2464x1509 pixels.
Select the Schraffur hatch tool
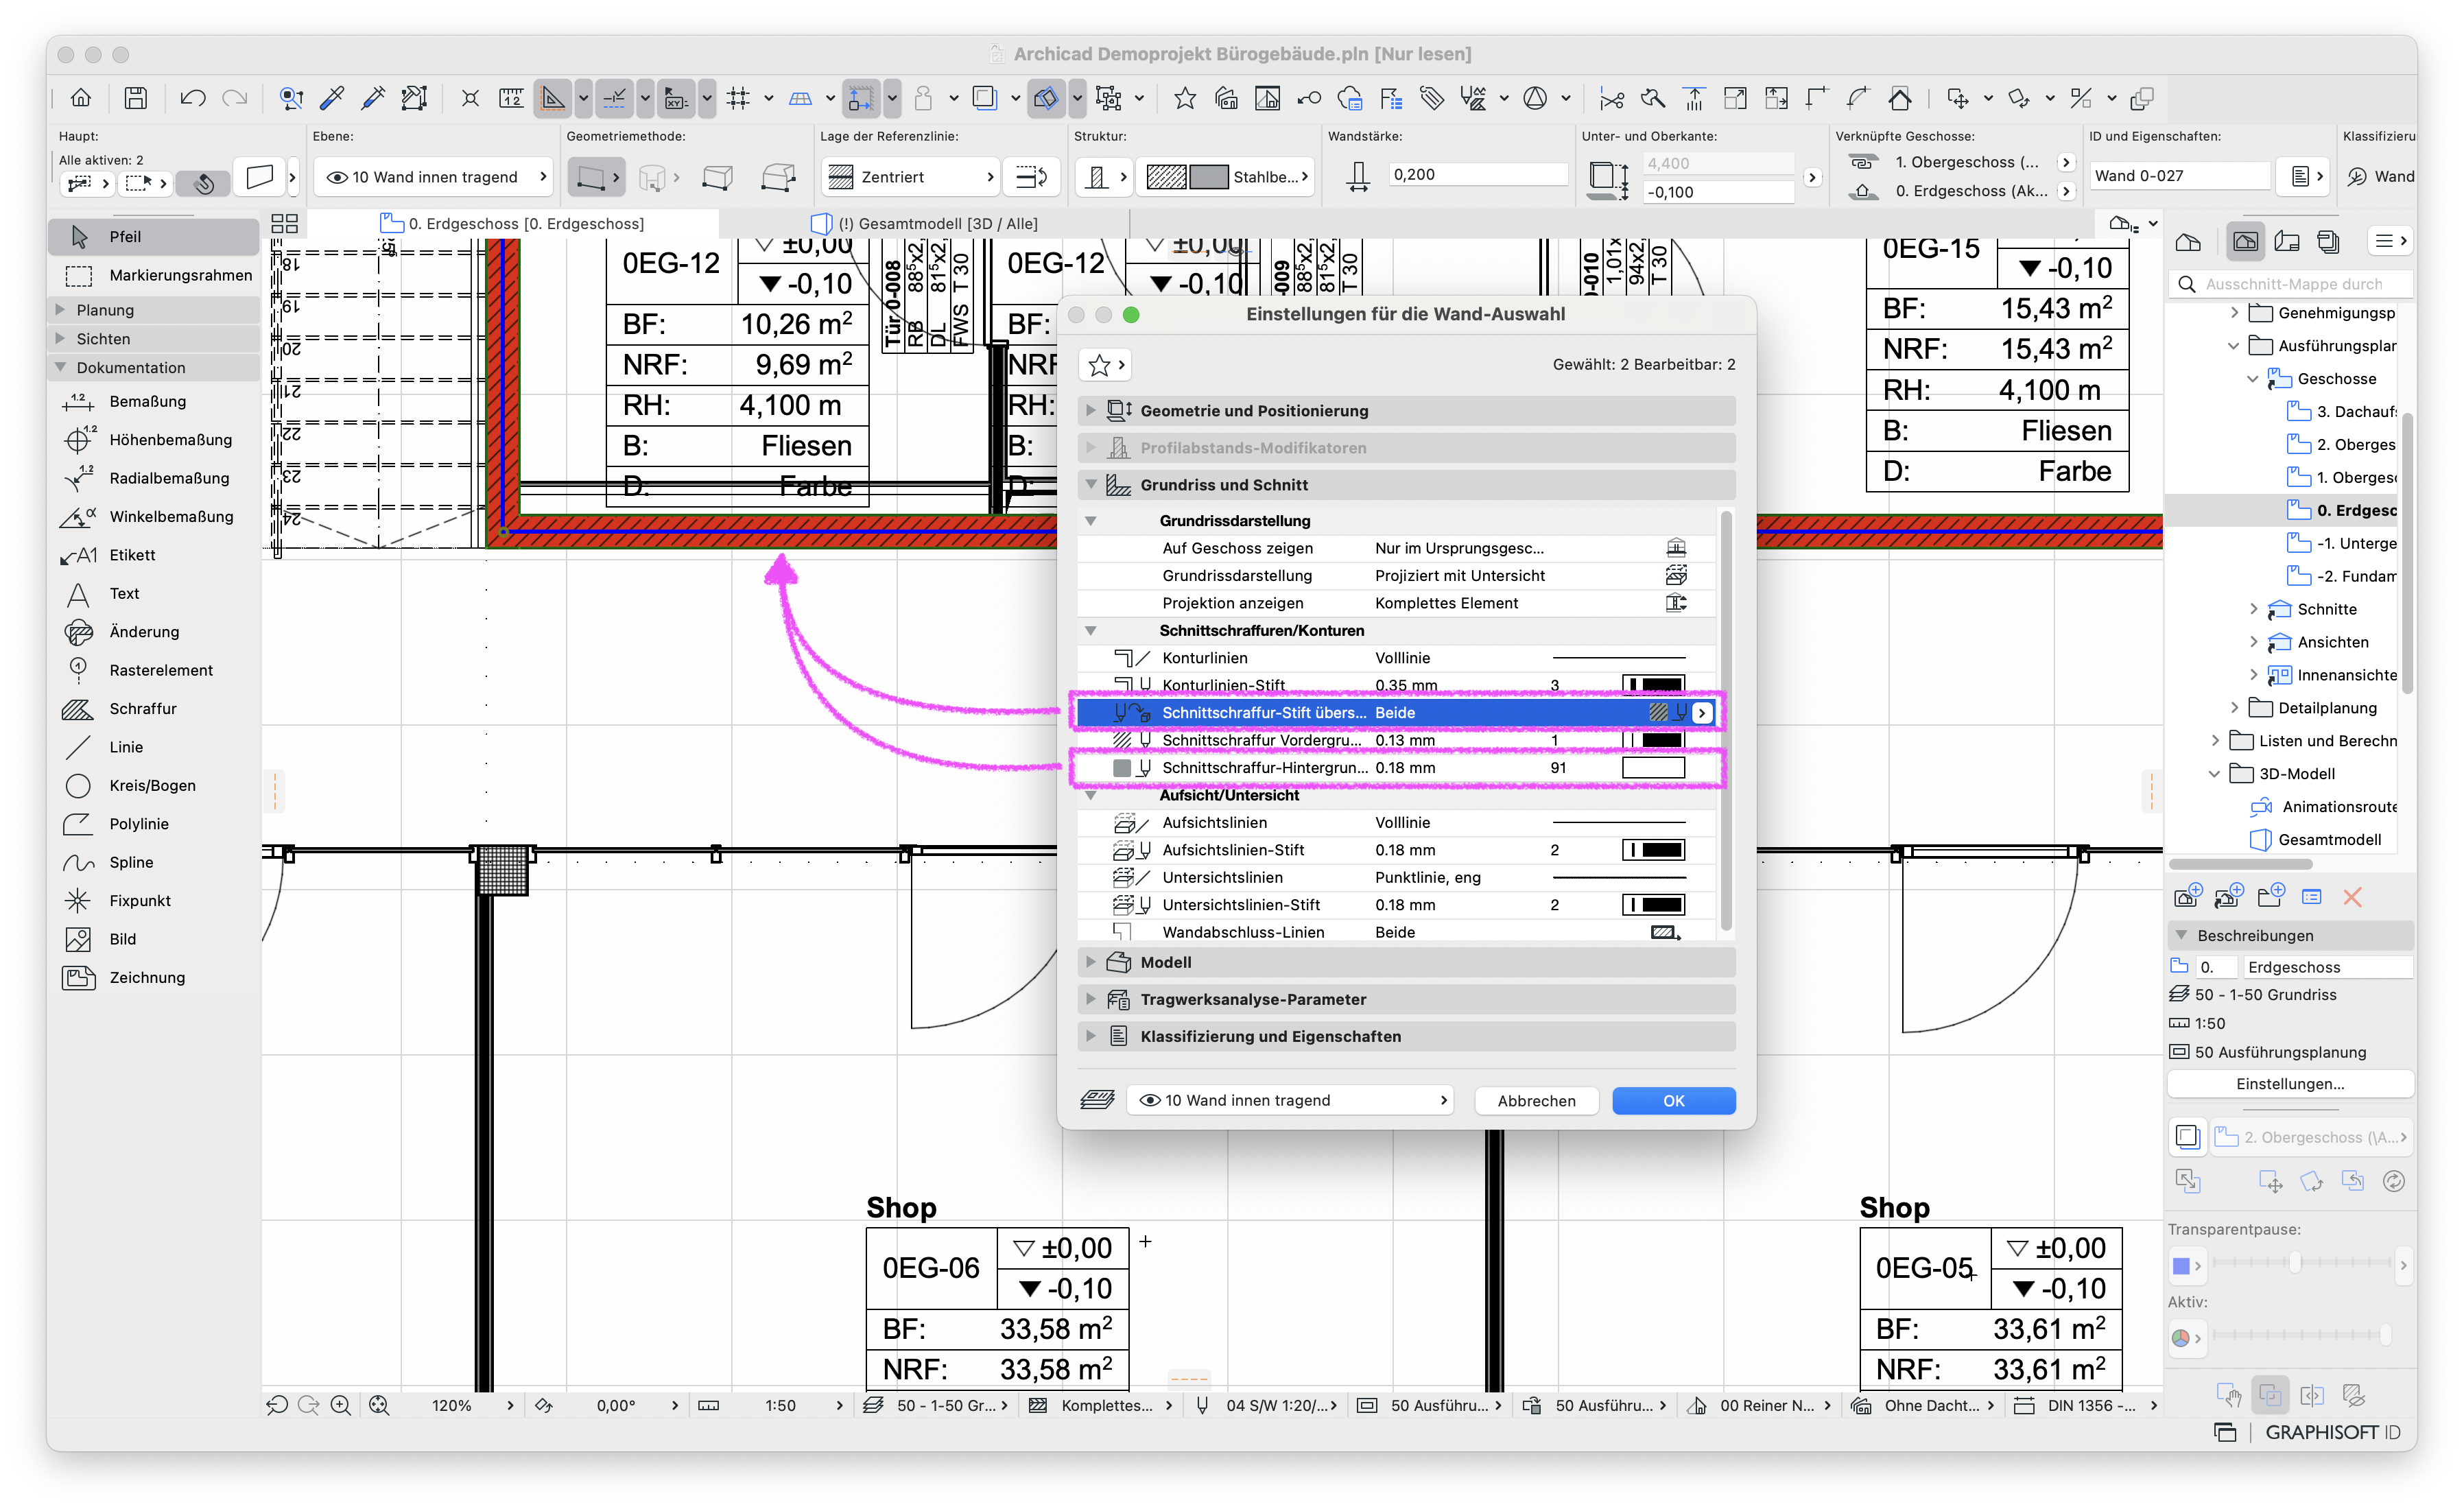pyautogui.click(x=155, y=709)
